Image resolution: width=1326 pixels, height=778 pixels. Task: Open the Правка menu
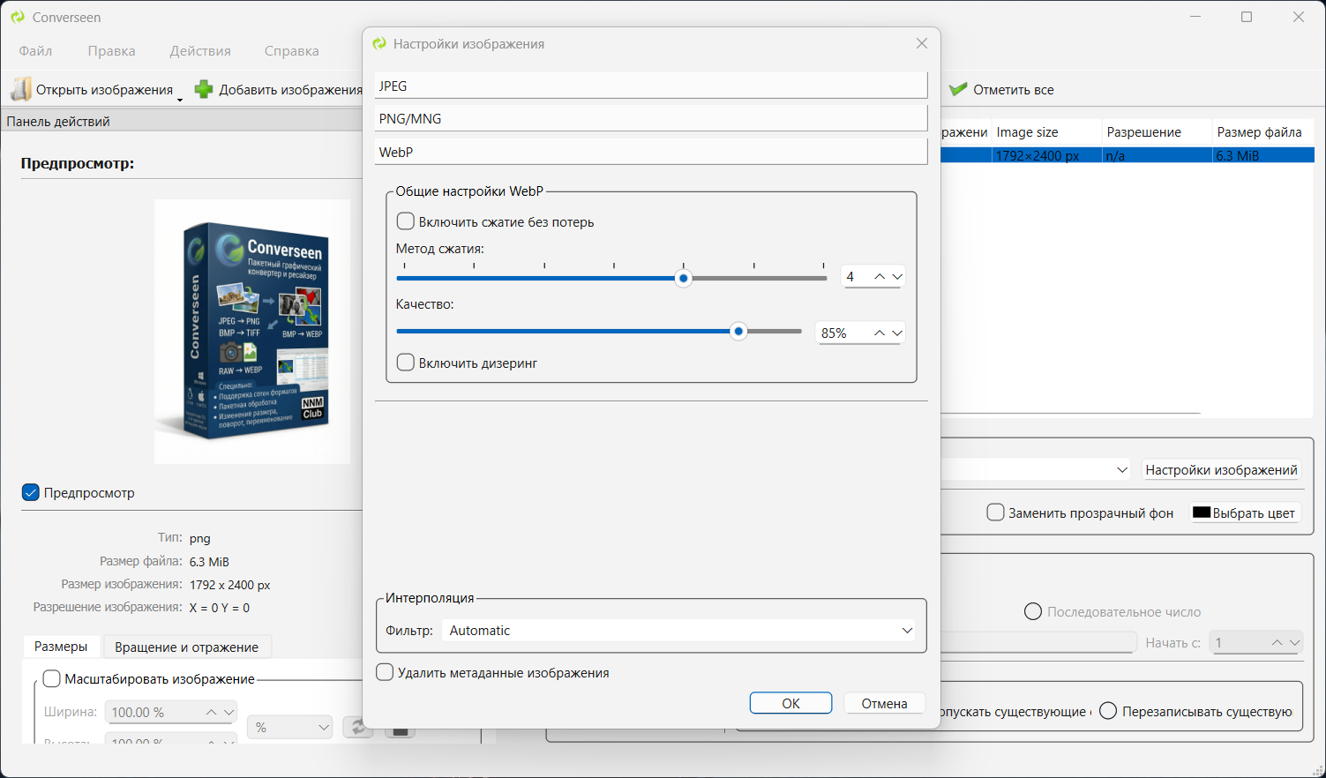point(112,51)
